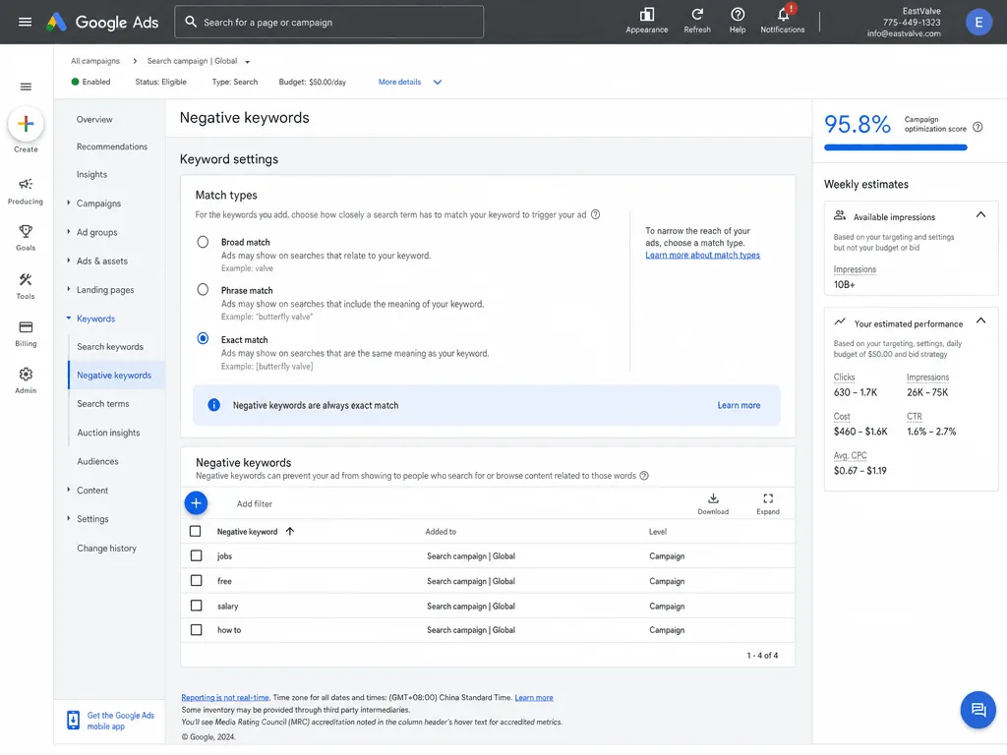Viewport: 1007px width, 755px height.
Task: Collapse the sidebar navigation menu icon
Action: coord(26,87)
